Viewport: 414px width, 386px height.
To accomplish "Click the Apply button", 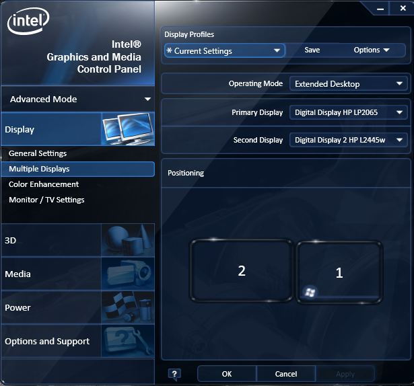I will [345, 374].
